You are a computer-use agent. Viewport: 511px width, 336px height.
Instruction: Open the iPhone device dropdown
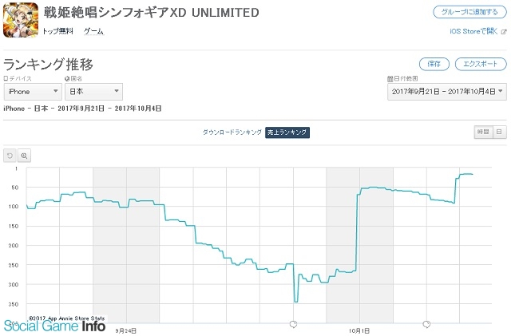(33, 92)
